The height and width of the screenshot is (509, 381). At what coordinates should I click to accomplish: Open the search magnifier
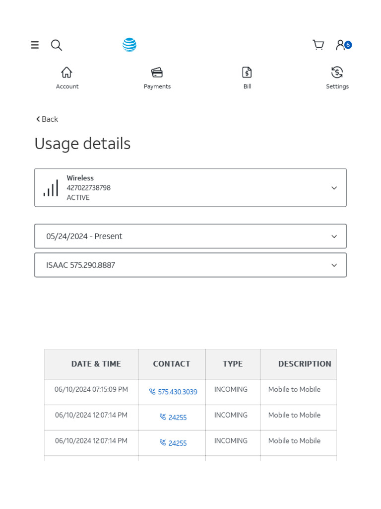(x=57, y=45)
